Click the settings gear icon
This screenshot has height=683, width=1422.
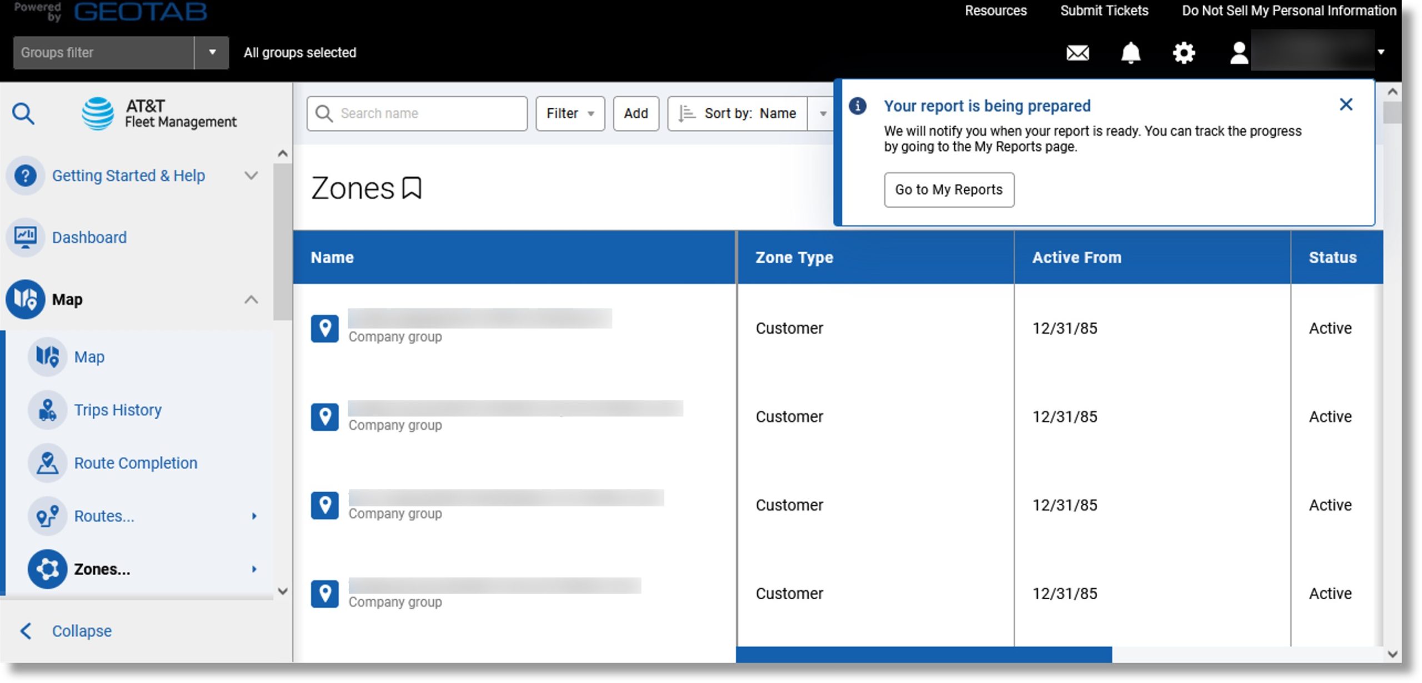[1184, 52]
